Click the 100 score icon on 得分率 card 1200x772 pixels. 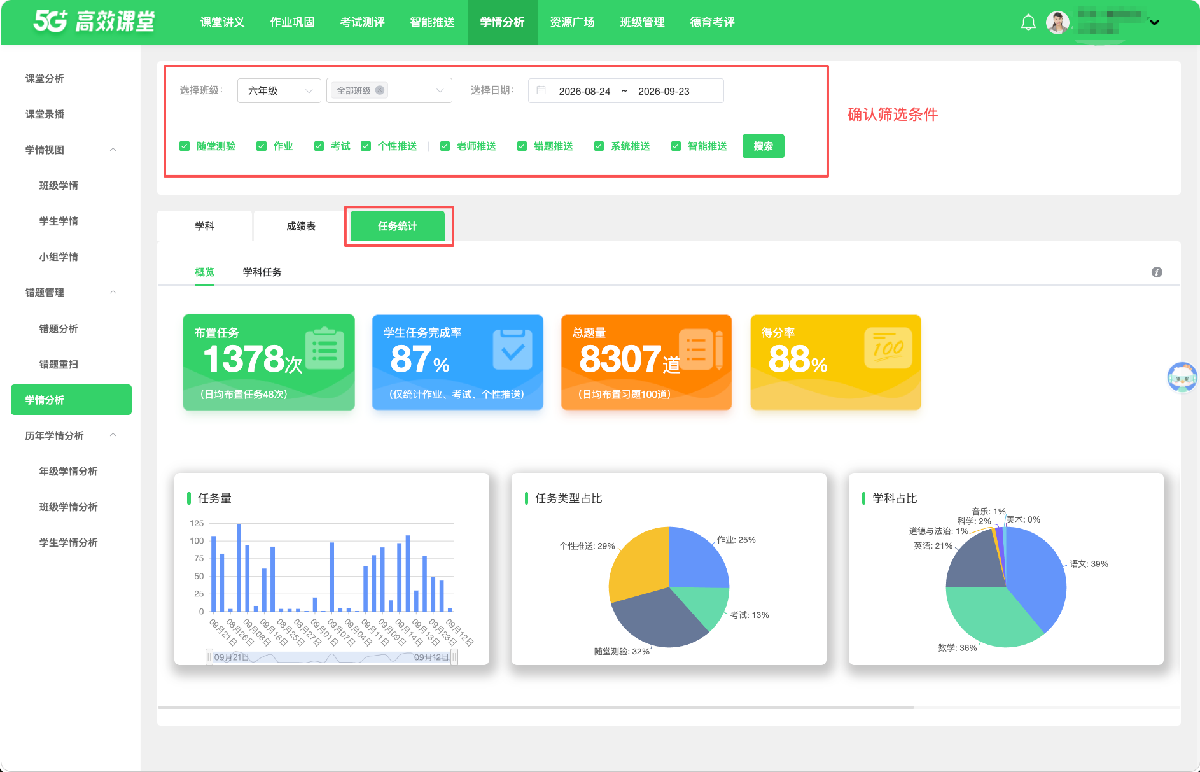coord(888,348)
